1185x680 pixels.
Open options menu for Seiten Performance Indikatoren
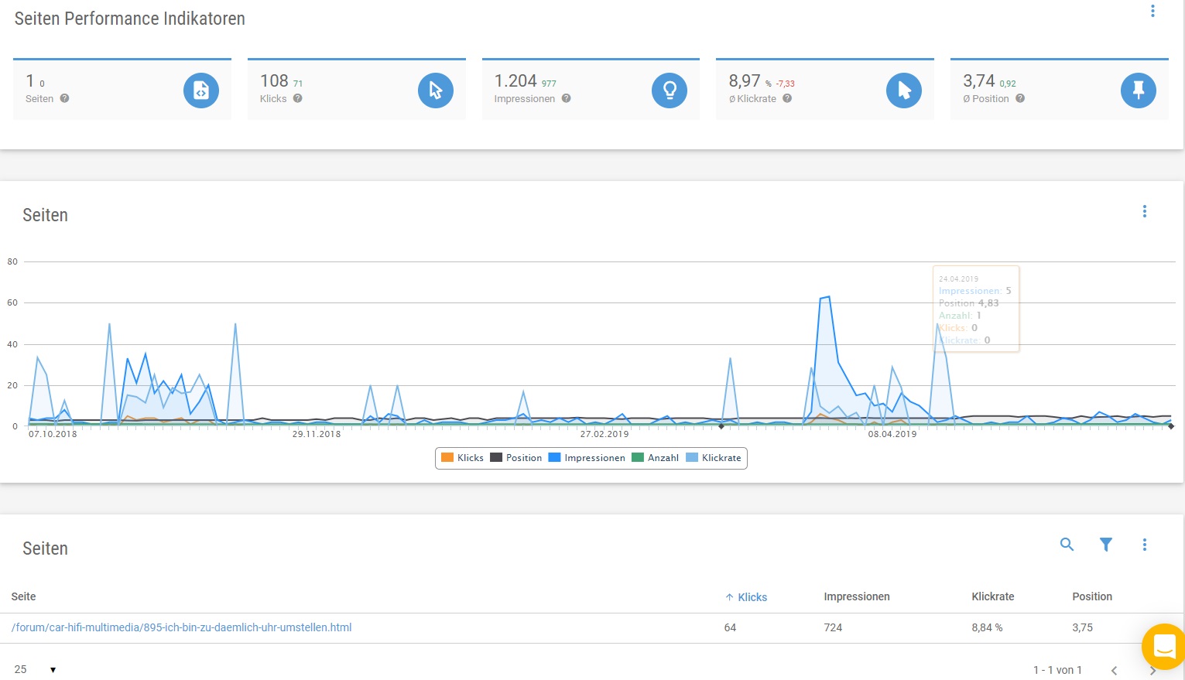tap(1152, 11)
